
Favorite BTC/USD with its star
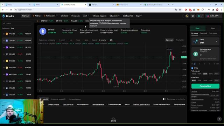tap(4, 34)
